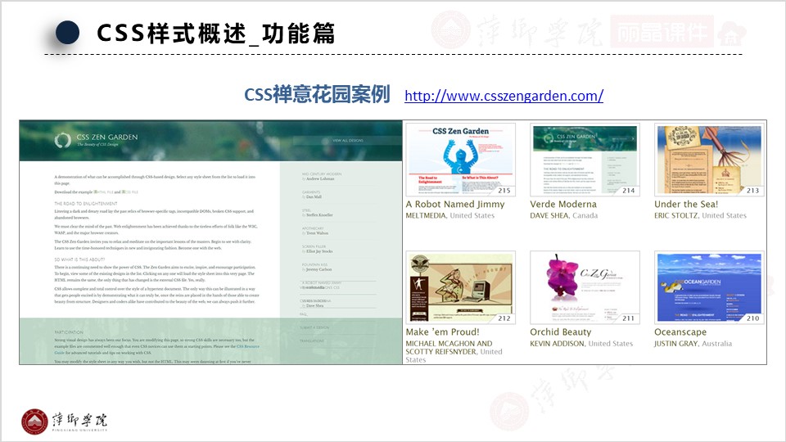This screenshot has width=786, height=442.
Task: Click the 213 number badge on thumbnail
Action: [753, 191]
